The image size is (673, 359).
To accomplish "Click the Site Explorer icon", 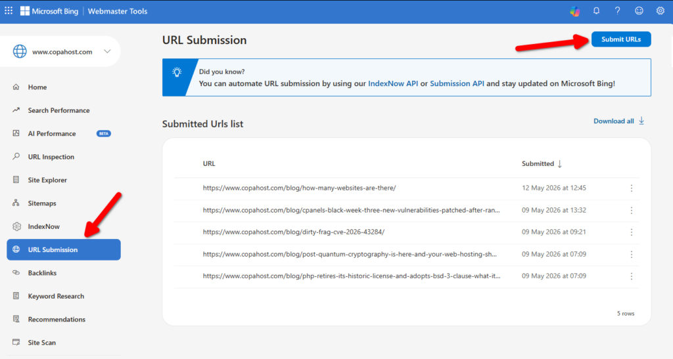I will tap(16, 180).
